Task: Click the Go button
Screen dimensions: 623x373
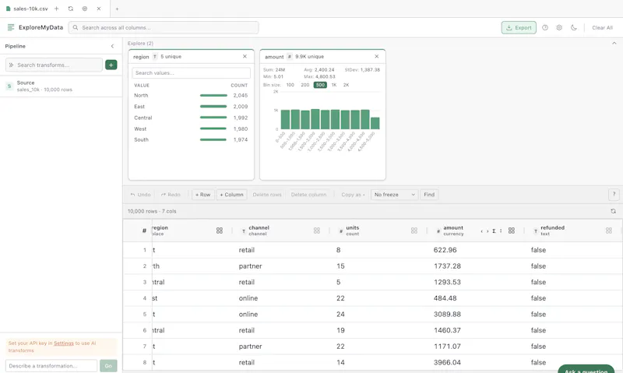Action: point(108,366)
